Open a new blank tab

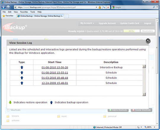coord(66,16)
